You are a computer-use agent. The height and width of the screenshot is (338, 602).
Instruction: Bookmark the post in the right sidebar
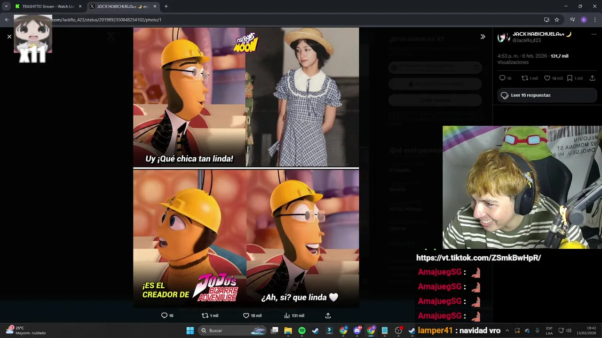570,78
